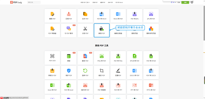Screen dimensions: 205x99
Task: Click the page vertical scrollbar thumb
Action: [204, 23]
